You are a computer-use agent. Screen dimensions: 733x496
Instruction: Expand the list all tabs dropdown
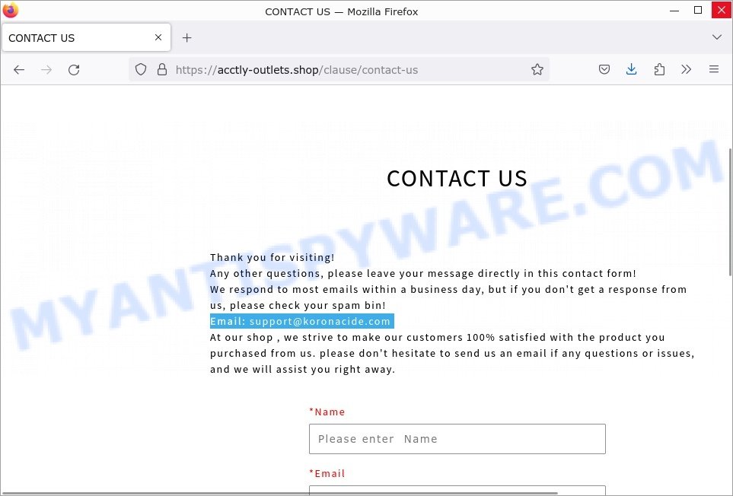(x=717, y=37)
